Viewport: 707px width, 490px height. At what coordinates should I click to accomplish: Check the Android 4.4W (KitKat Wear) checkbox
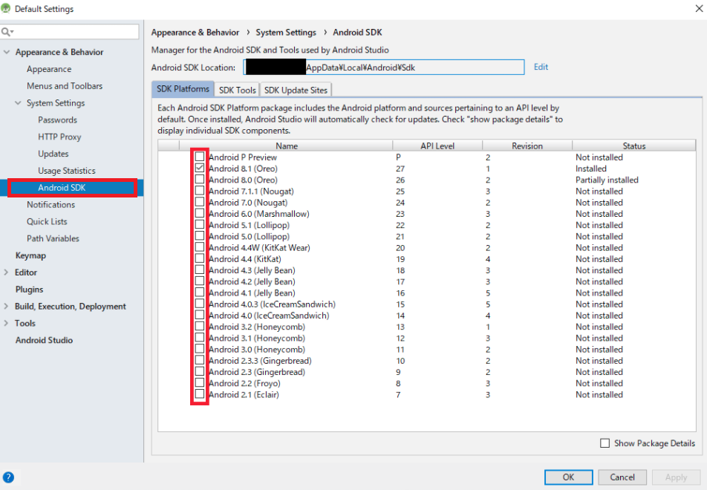pyautogui.click(x=200, y=247)
